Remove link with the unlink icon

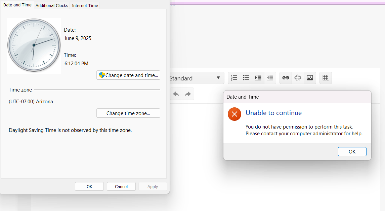[x=298, y=78]
